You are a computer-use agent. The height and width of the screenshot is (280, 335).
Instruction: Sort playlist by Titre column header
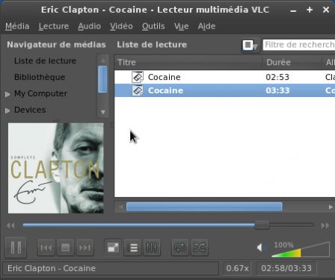pyautogui.click(x=188, y=62)
